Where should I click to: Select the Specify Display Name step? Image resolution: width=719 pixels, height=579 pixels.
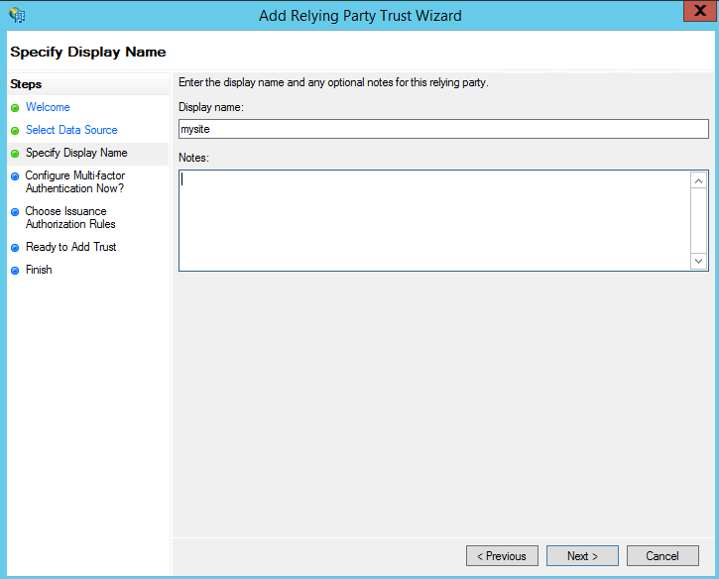pyautogui.click(x=76, y=153)
